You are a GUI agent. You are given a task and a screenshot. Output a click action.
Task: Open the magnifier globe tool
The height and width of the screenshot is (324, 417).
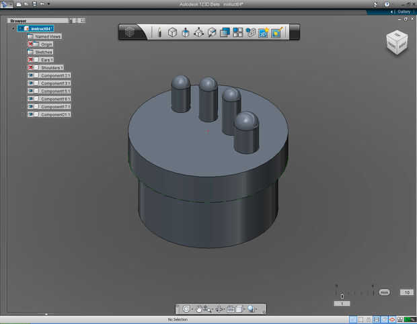[251, 309]
